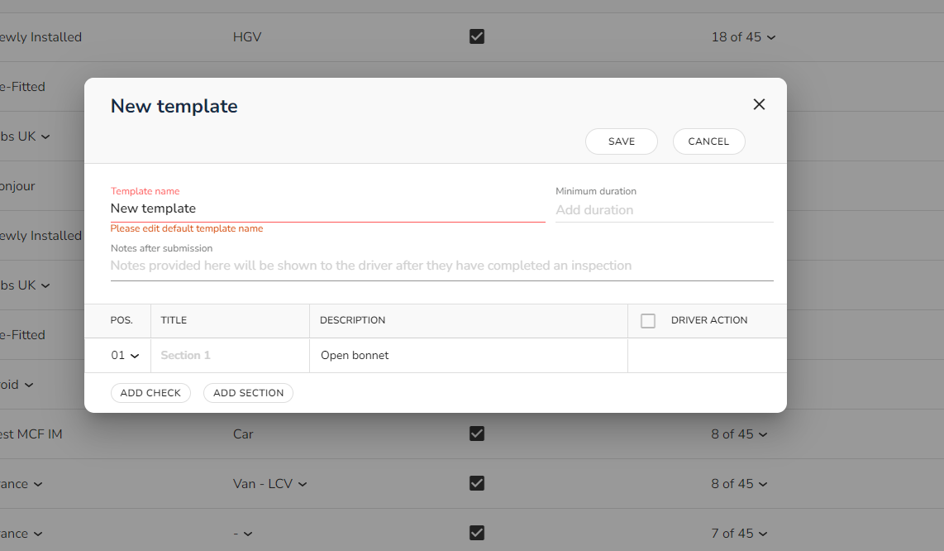Toggle the checkbox in the Car row

477,434
